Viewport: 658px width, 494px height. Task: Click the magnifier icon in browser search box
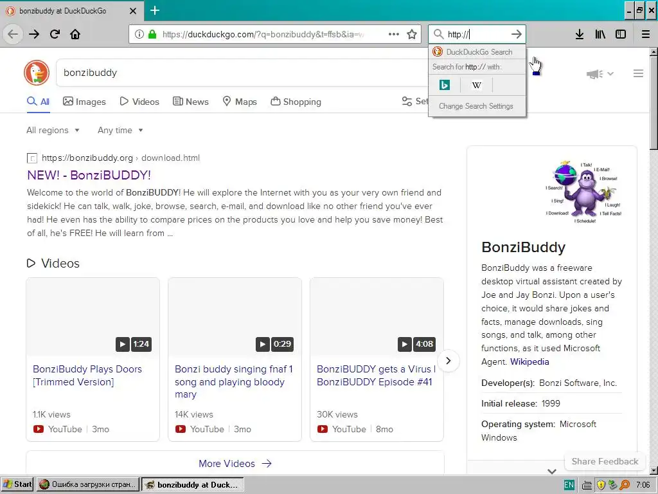point(438,34)
